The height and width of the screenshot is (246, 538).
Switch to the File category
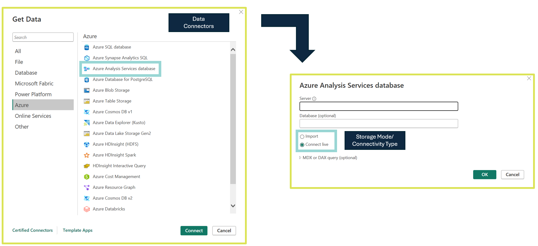point(19,62)
